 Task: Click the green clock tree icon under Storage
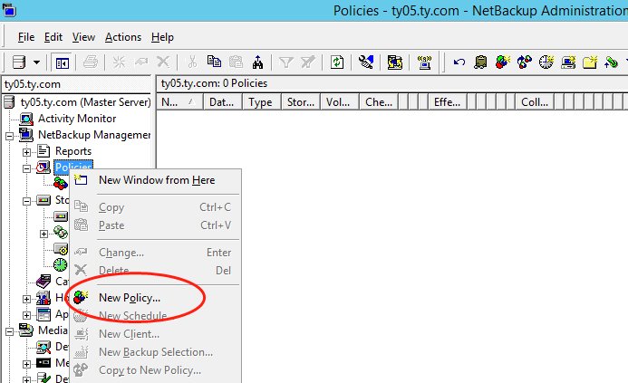click(61, 265)
